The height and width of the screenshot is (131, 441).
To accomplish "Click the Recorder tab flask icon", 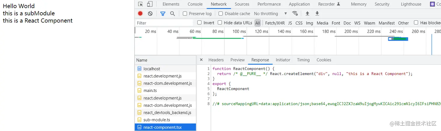I will [x=338, y=4].
